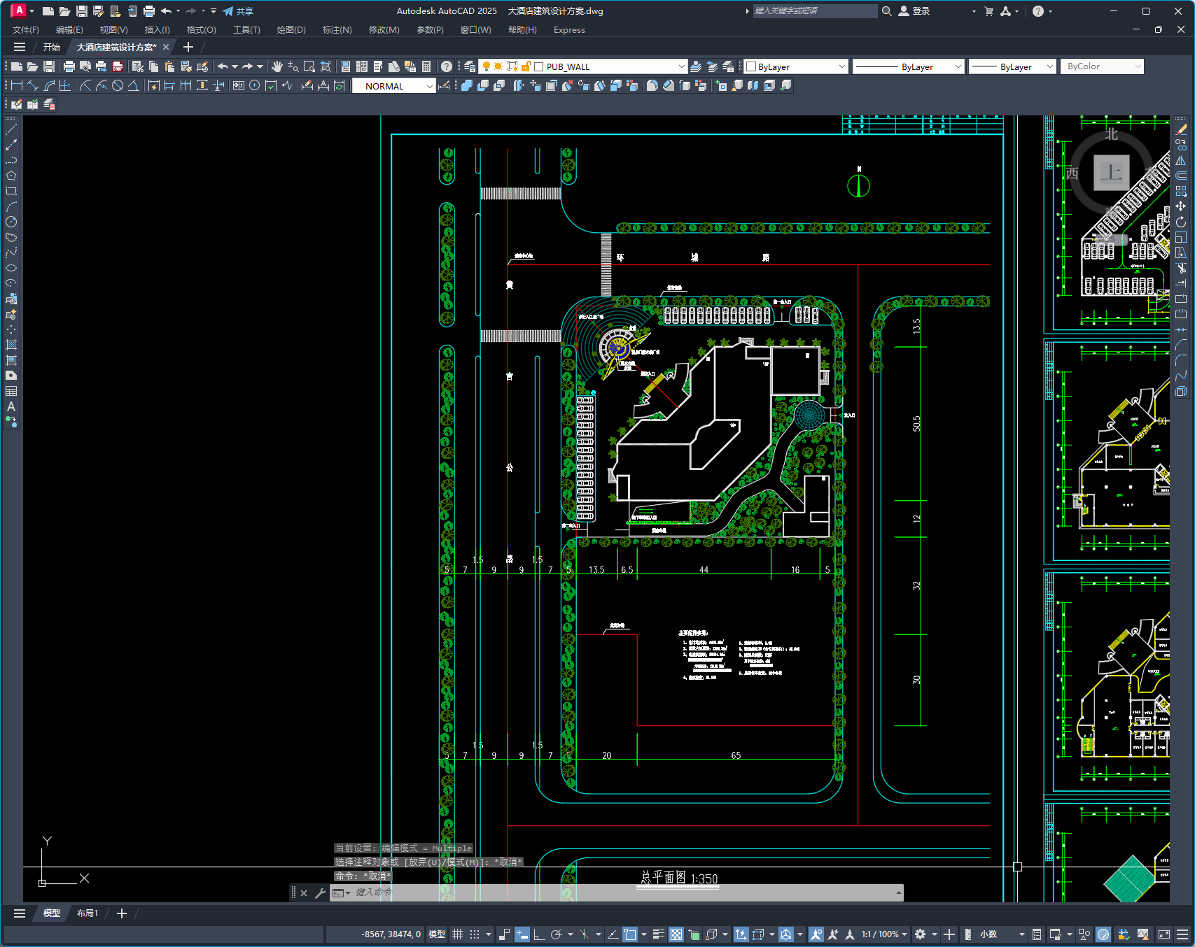Select the Hatch tool in draw toolbar
Viewport: 1195px width, 947px height.
click(11, 345)
